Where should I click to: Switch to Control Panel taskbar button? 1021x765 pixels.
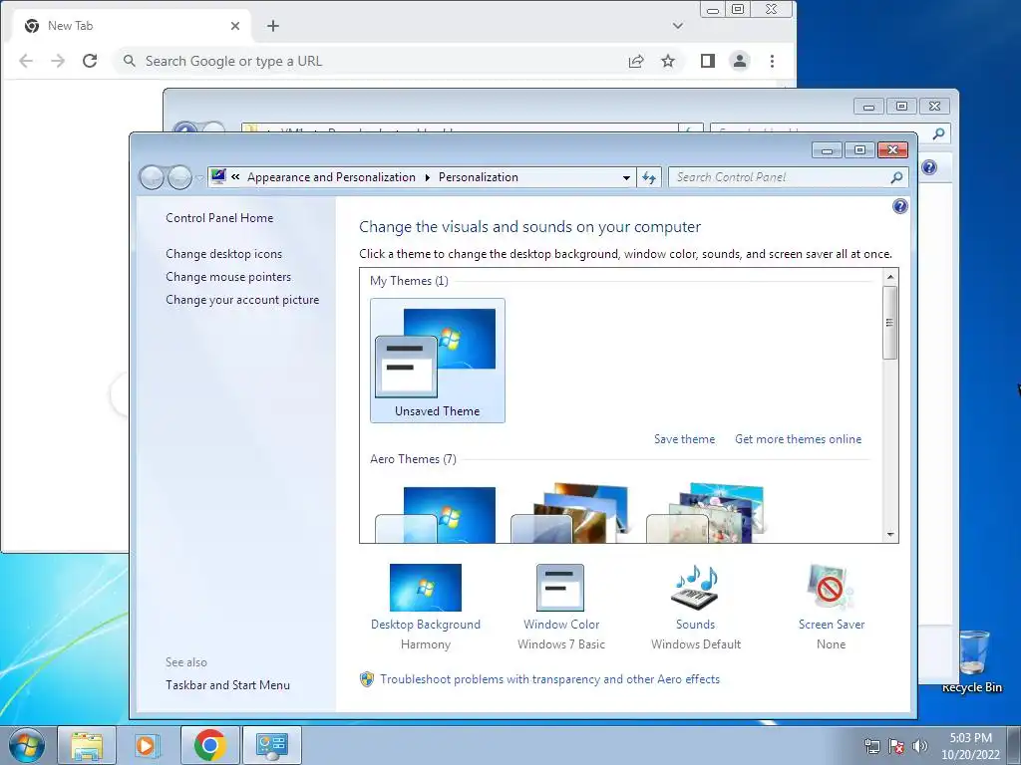[x=271, y=745]
